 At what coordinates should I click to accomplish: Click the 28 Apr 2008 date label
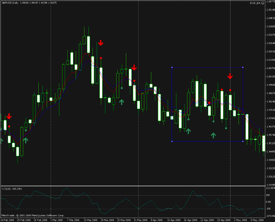coord(224,220)
